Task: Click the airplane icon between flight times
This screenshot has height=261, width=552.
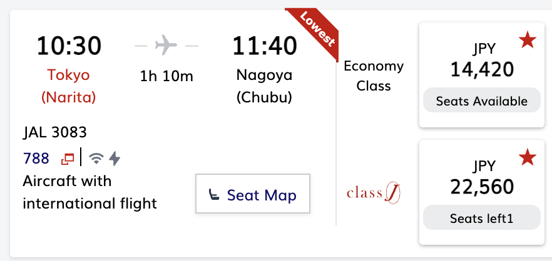Action: 166,46
